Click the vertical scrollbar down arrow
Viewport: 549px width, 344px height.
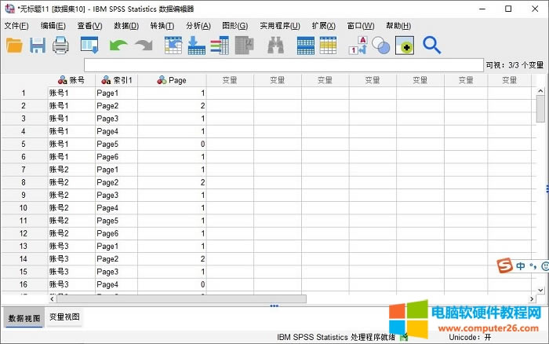(x=540, y=288)
